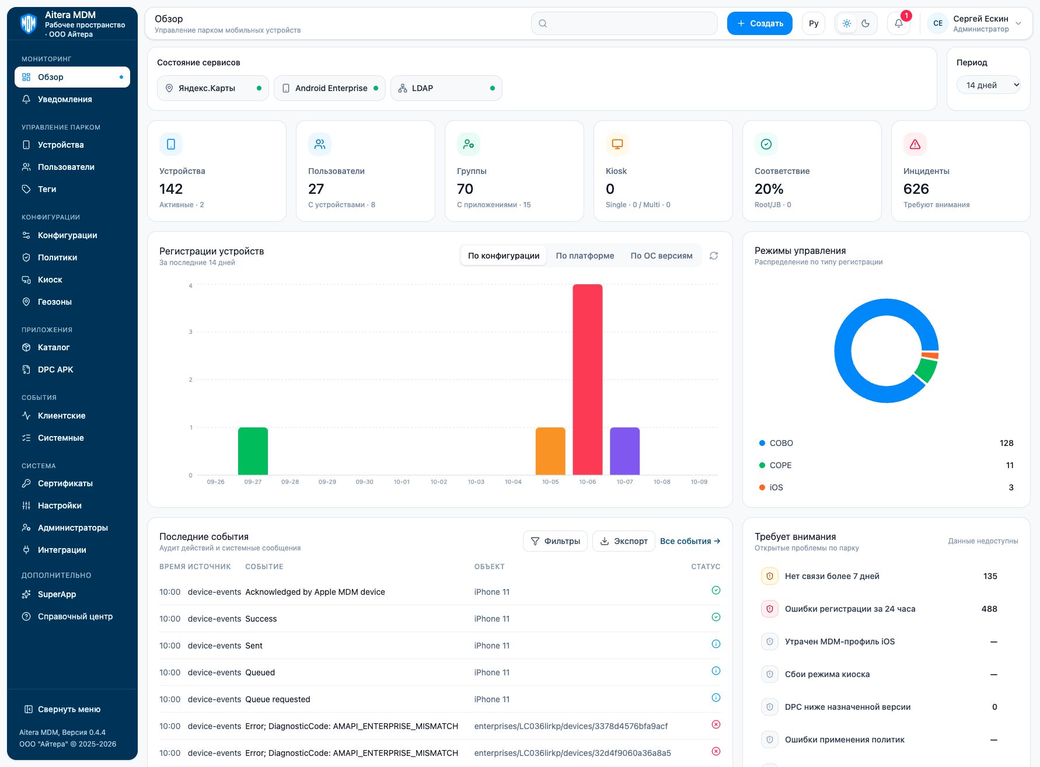The height and width of the screenshot is (767, 1040).
Task: Click the iOS orange legend dot
Action: (762, 487)
